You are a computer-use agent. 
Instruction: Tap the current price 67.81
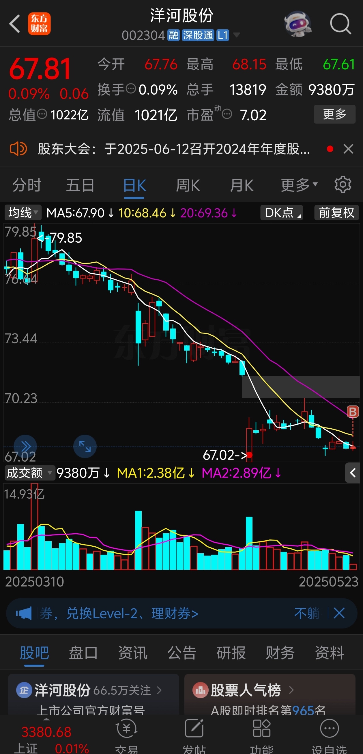point(40,69)
